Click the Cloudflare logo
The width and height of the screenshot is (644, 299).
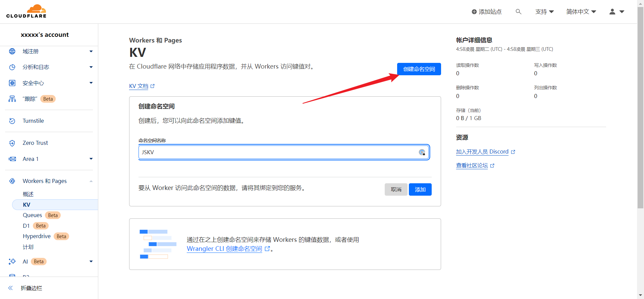(26, 11)
